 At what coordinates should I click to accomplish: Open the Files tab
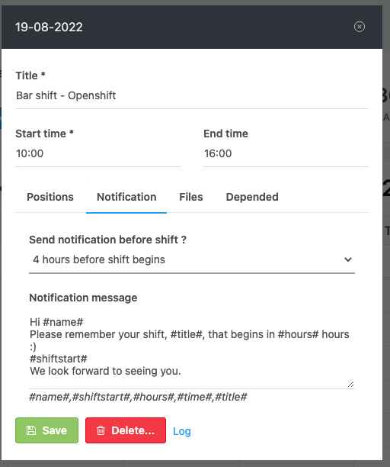click(x=191, y=197)
